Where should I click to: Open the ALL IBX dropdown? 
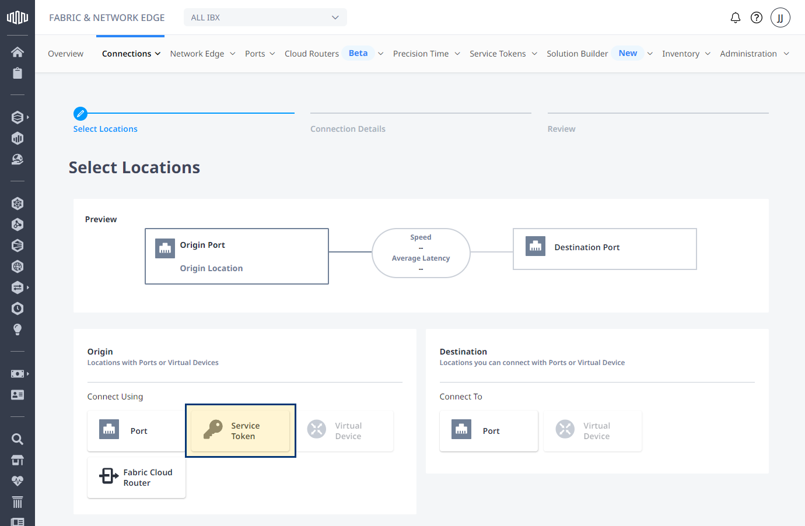tap(265, 17)
